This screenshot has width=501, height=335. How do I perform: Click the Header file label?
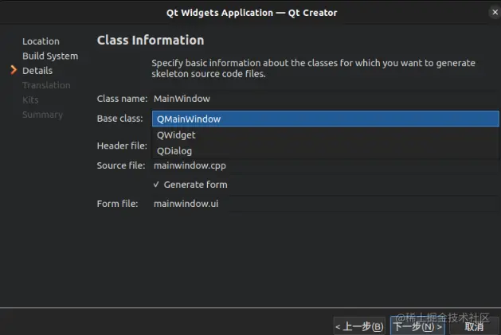coord(122,146)
